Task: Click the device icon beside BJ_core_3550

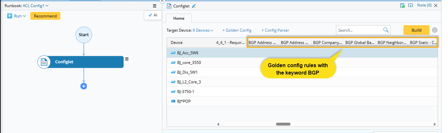Action: tap(173, 62)
